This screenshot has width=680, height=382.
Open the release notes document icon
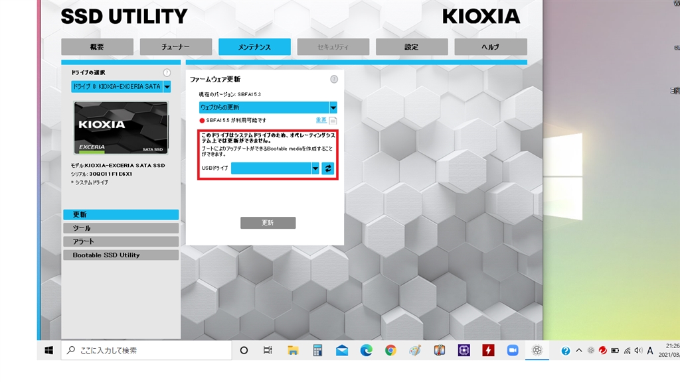coord(333,121)
